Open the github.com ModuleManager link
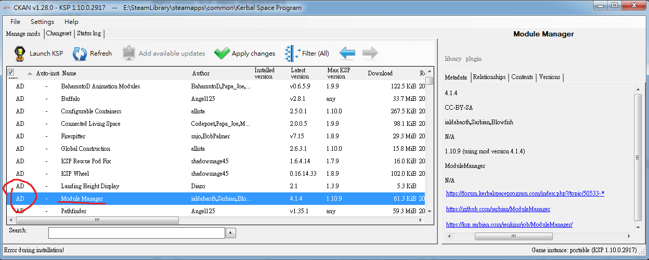 498,209
